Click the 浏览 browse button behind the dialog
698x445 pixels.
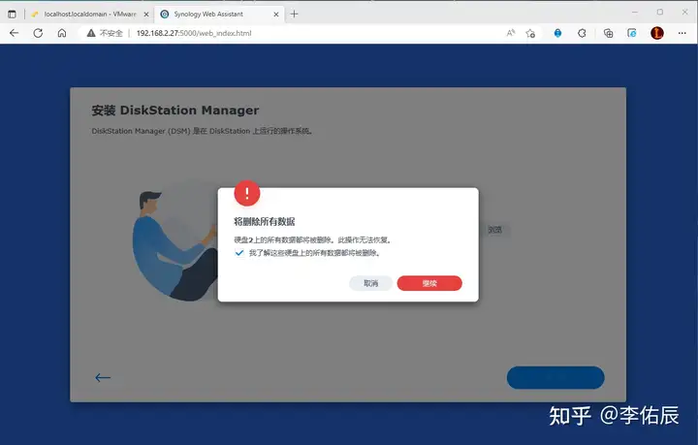(495, 230)
